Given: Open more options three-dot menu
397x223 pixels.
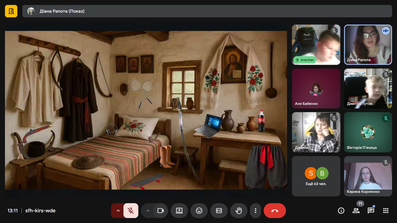Looking at the screenshot, I should click(255, 211).
